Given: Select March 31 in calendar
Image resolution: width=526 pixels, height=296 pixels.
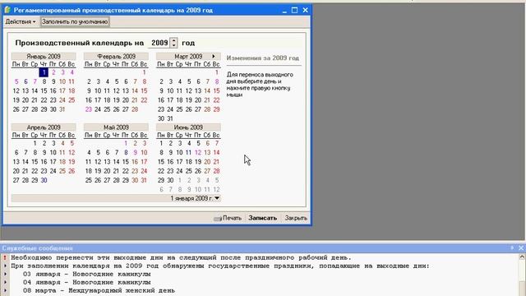Looking at the screenshot, I should point(170,118).
